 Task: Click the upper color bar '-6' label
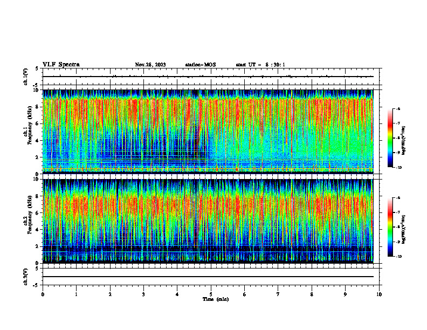point(397,108)
